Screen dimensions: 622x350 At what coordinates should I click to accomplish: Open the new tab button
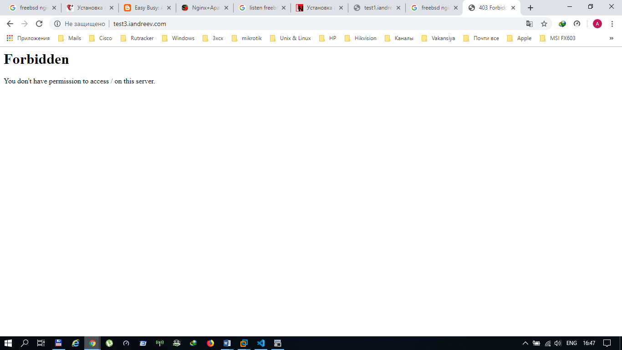click(530, 8)
